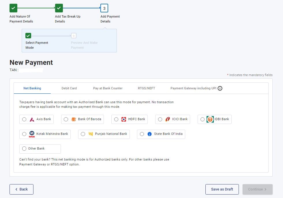Image resolution: width=283 pixels, height=198 pixels.
Task: Go to Add Tax Break Up Details step
Action: tap(59, 8)
